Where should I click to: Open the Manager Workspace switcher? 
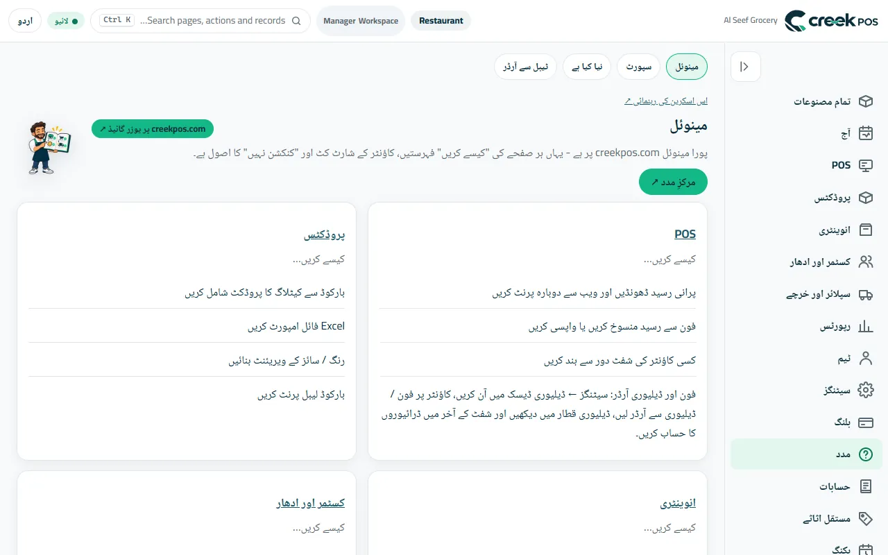[361, 21]
